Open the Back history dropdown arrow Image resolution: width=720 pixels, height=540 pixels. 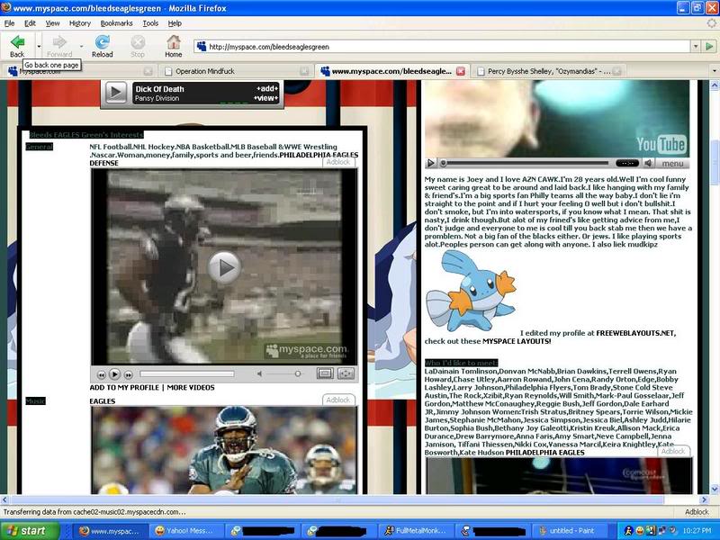click(x=39, y=47)
